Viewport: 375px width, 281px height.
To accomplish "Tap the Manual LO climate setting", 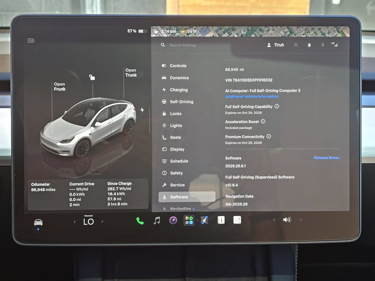I will pyautogui.click(x=89, y=220).
